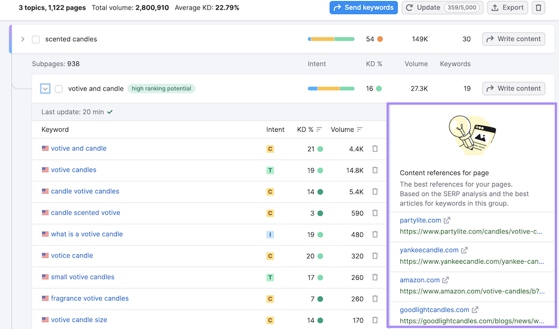Open amazon.com via its external link icon
This screenshot has height=329, width=559.
[444, 279]
